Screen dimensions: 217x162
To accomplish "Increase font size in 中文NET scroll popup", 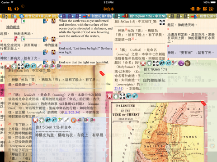I will coord(27,66).
